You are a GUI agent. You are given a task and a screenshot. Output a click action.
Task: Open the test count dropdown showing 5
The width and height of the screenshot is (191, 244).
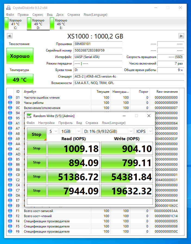coord(53,131)
